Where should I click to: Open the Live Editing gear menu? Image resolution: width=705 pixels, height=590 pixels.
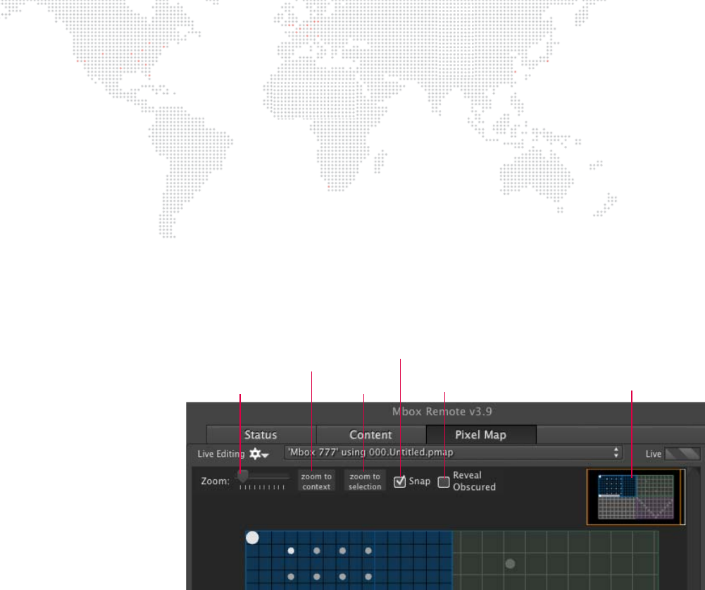coord(258,454)
